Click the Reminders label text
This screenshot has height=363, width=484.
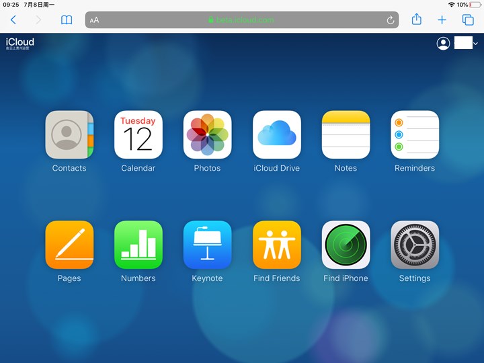[415, 168]
